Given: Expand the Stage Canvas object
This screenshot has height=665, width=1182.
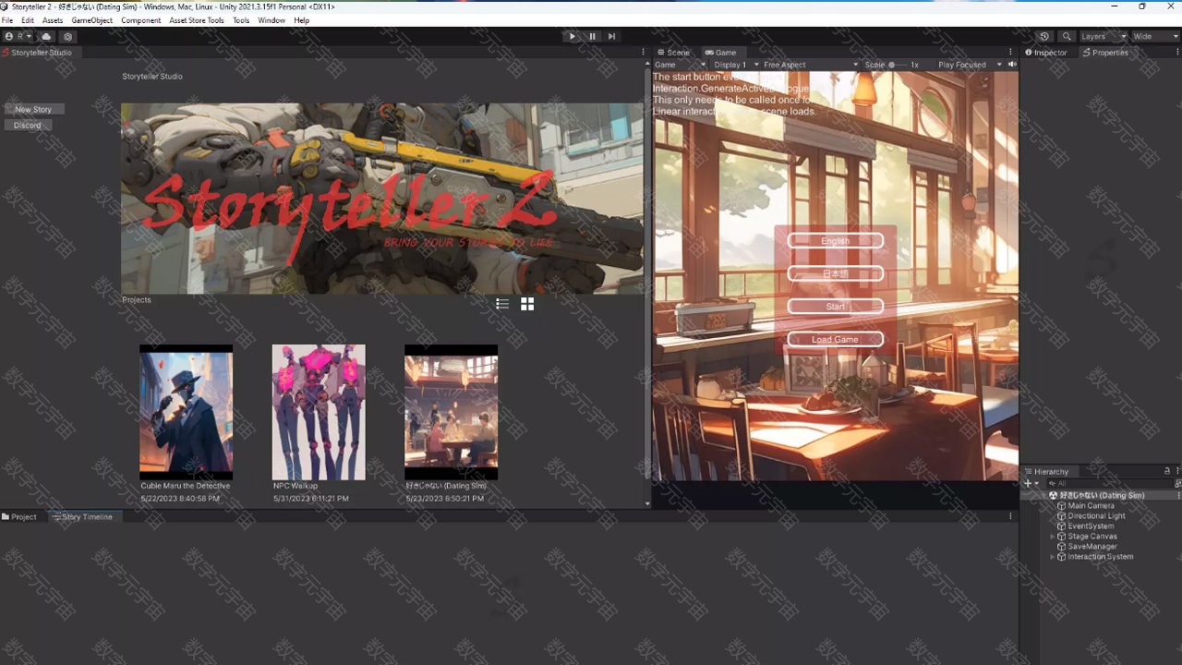Looking at the screenshot, I should click(x=1052, y=537).
